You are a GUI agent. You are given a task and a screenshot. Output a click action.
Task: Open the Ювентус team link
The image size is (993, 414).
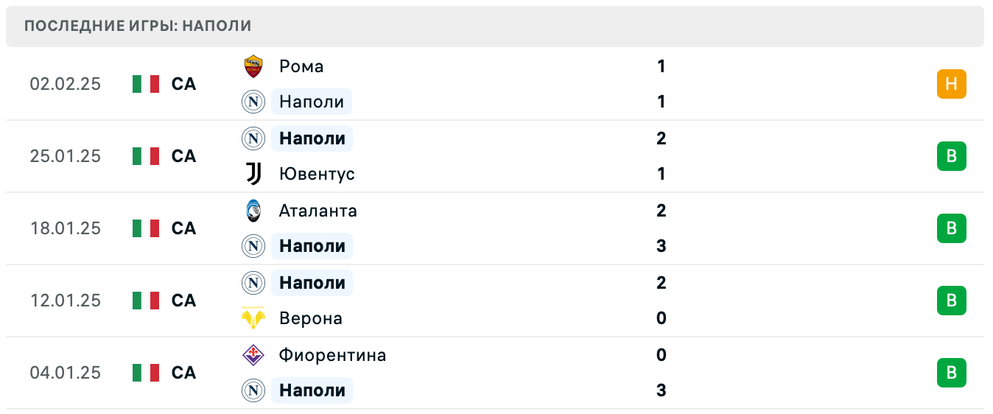click(x=317, y=174)
